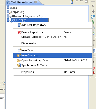96x110 pixels.
Task: Click the Add Task Repository toolbar icon
Action: pos(72,2)
